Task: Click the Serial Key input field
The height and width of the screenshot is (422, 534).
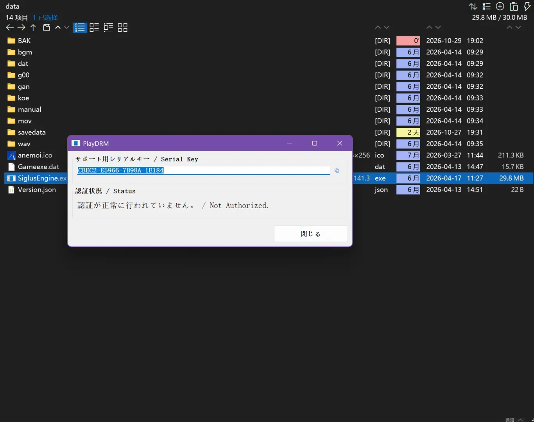Action: click(204, 170)
